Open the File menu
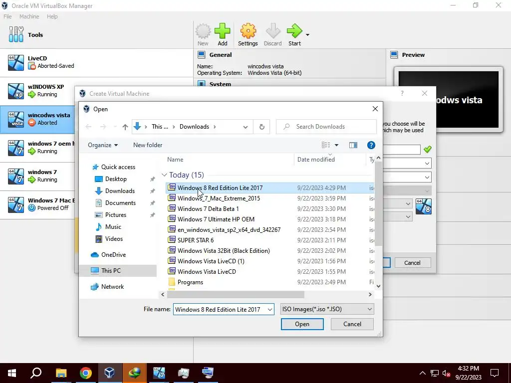Screen dimensions: 511x383 [7, 16]
